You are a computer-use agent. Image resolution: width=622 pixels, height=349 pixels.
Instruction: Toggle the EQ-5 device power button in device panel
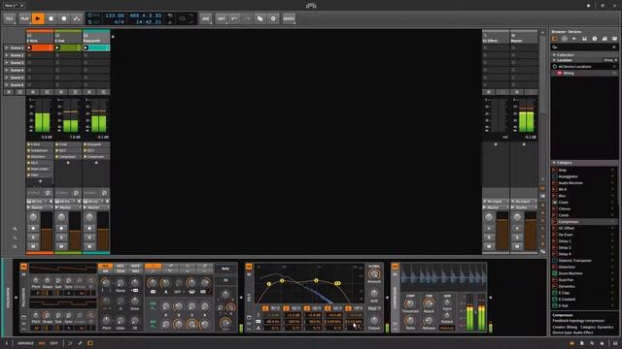click(x=249, y=267)
